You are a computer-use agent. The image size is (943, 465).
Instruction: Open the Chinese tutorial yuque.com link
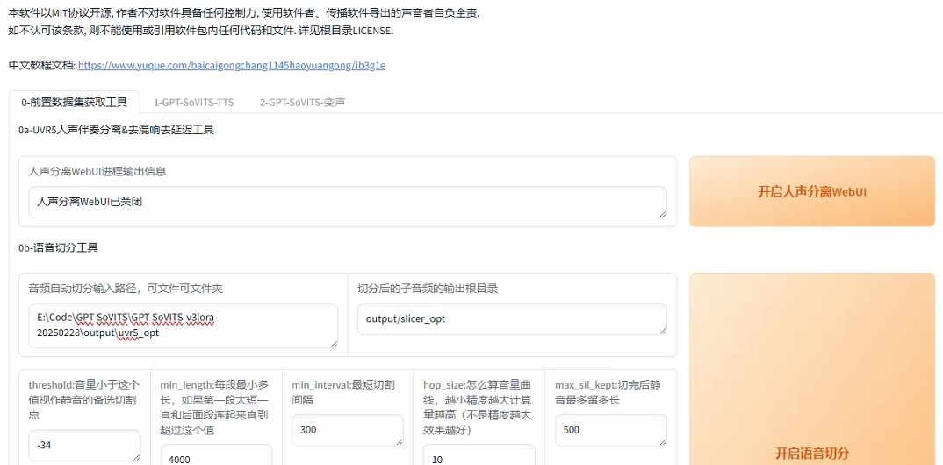click(x=232, y=66)
